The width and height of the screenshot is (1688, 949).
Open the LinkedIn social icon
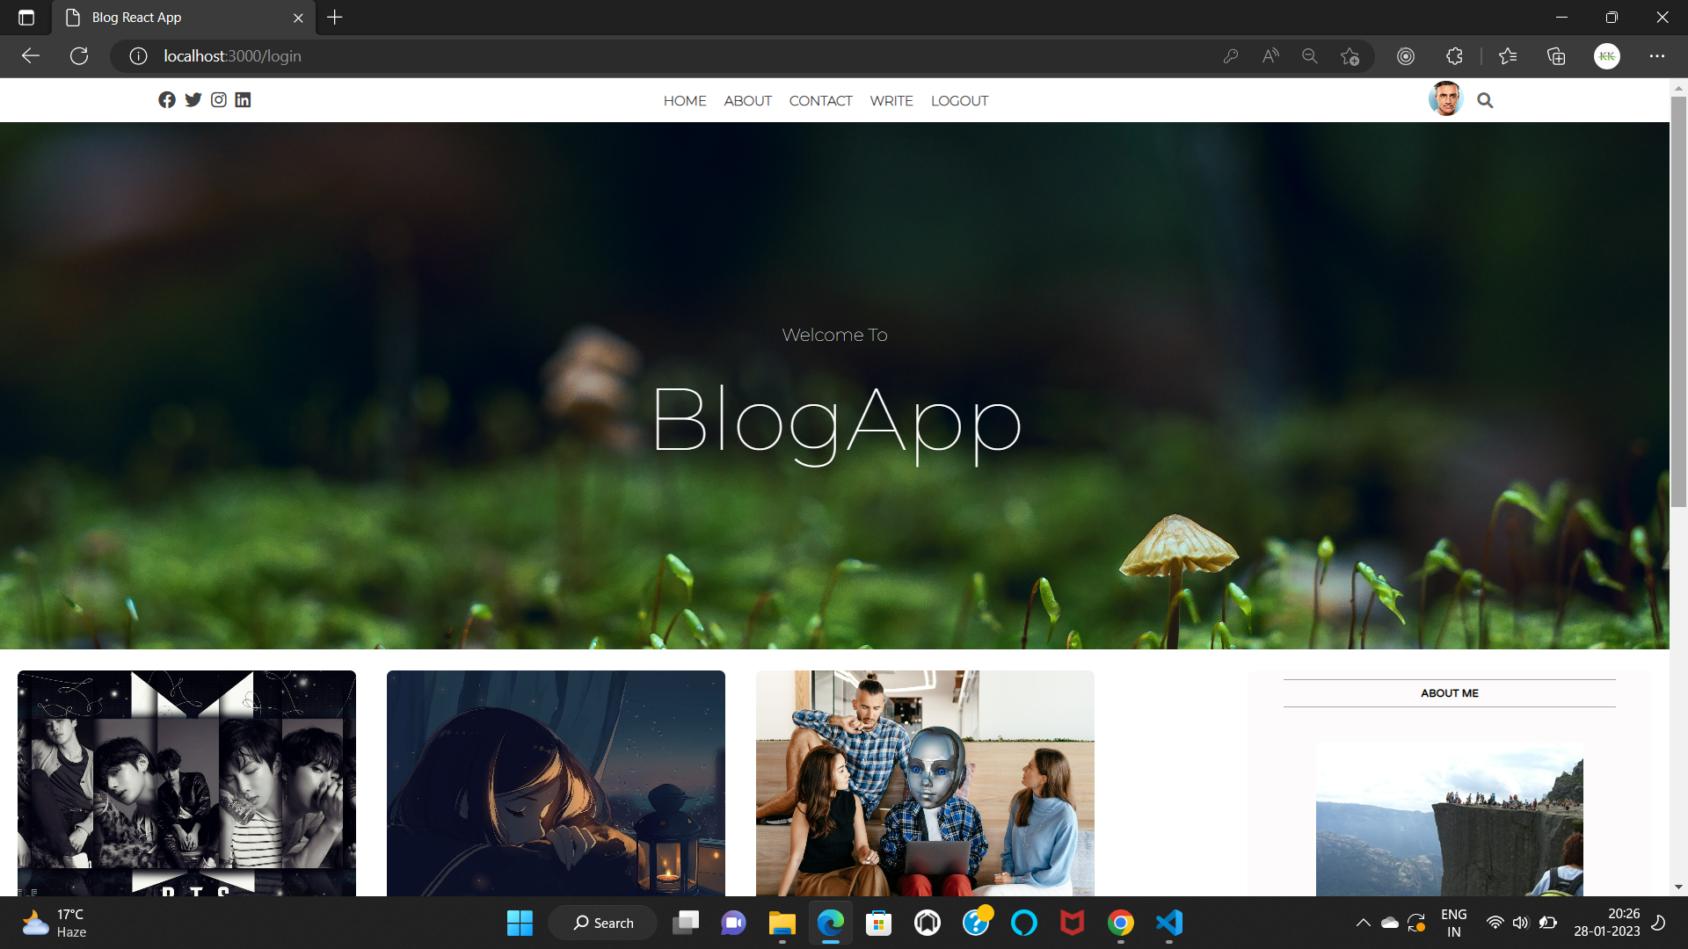coord(243,99)
